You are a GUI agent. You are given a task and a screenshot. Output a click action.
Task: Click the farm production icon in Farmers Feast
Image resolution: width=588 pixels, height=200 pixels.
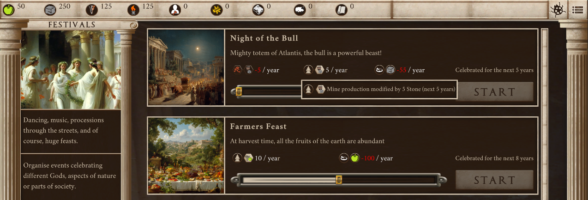248,158
